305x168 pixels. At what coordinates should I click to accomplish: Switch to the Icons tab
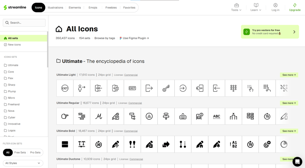pyautogui.click(x=39, y=8)
